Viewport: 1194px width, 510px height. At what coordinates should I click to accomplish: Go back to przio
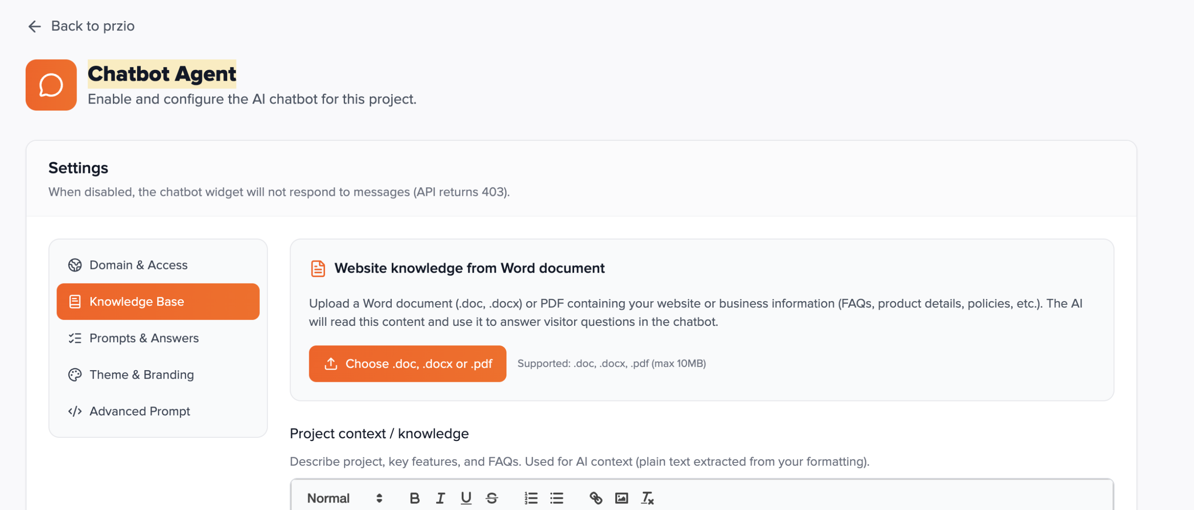click(93, 26)
